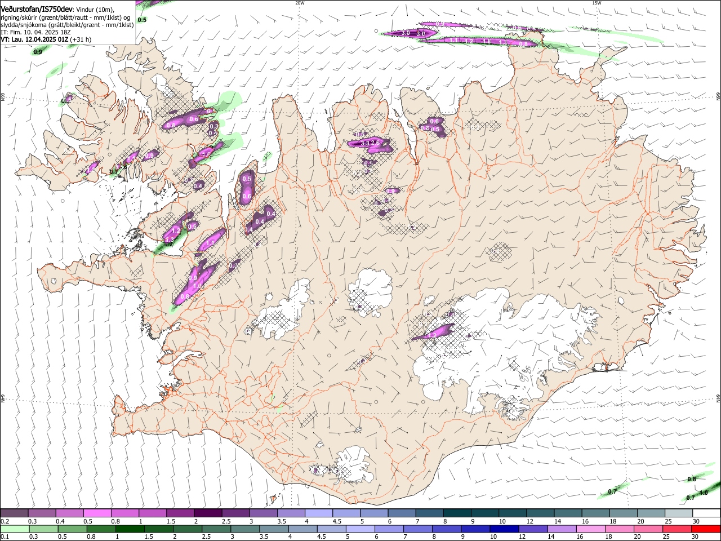Pick the snow scale swatch starting at 3
The image size is (721, 541).
[x=263, y=513]
